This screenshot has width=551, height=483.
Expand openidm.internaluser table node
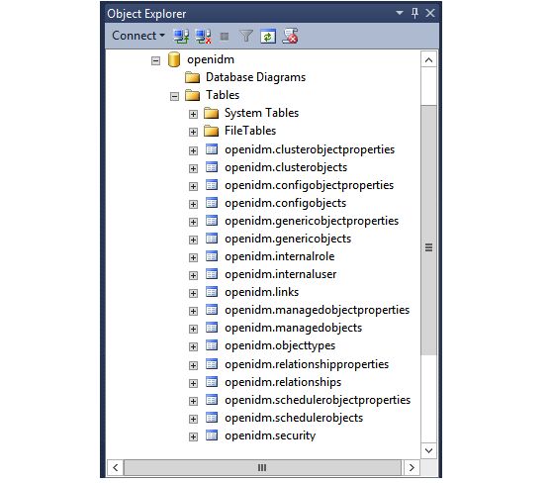click(193, 275)
